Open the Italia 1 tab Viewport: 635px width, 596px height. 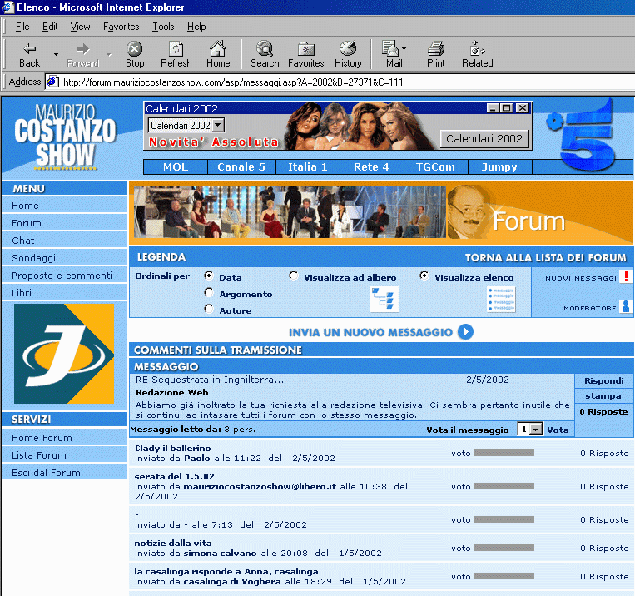(x=308, y=167)
